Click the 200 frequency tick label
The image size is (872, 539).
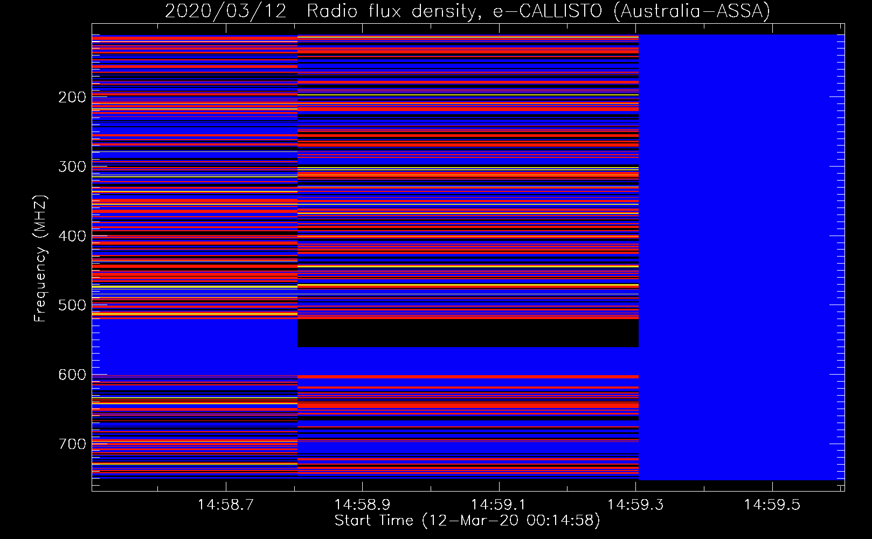(x=72, y=97)
